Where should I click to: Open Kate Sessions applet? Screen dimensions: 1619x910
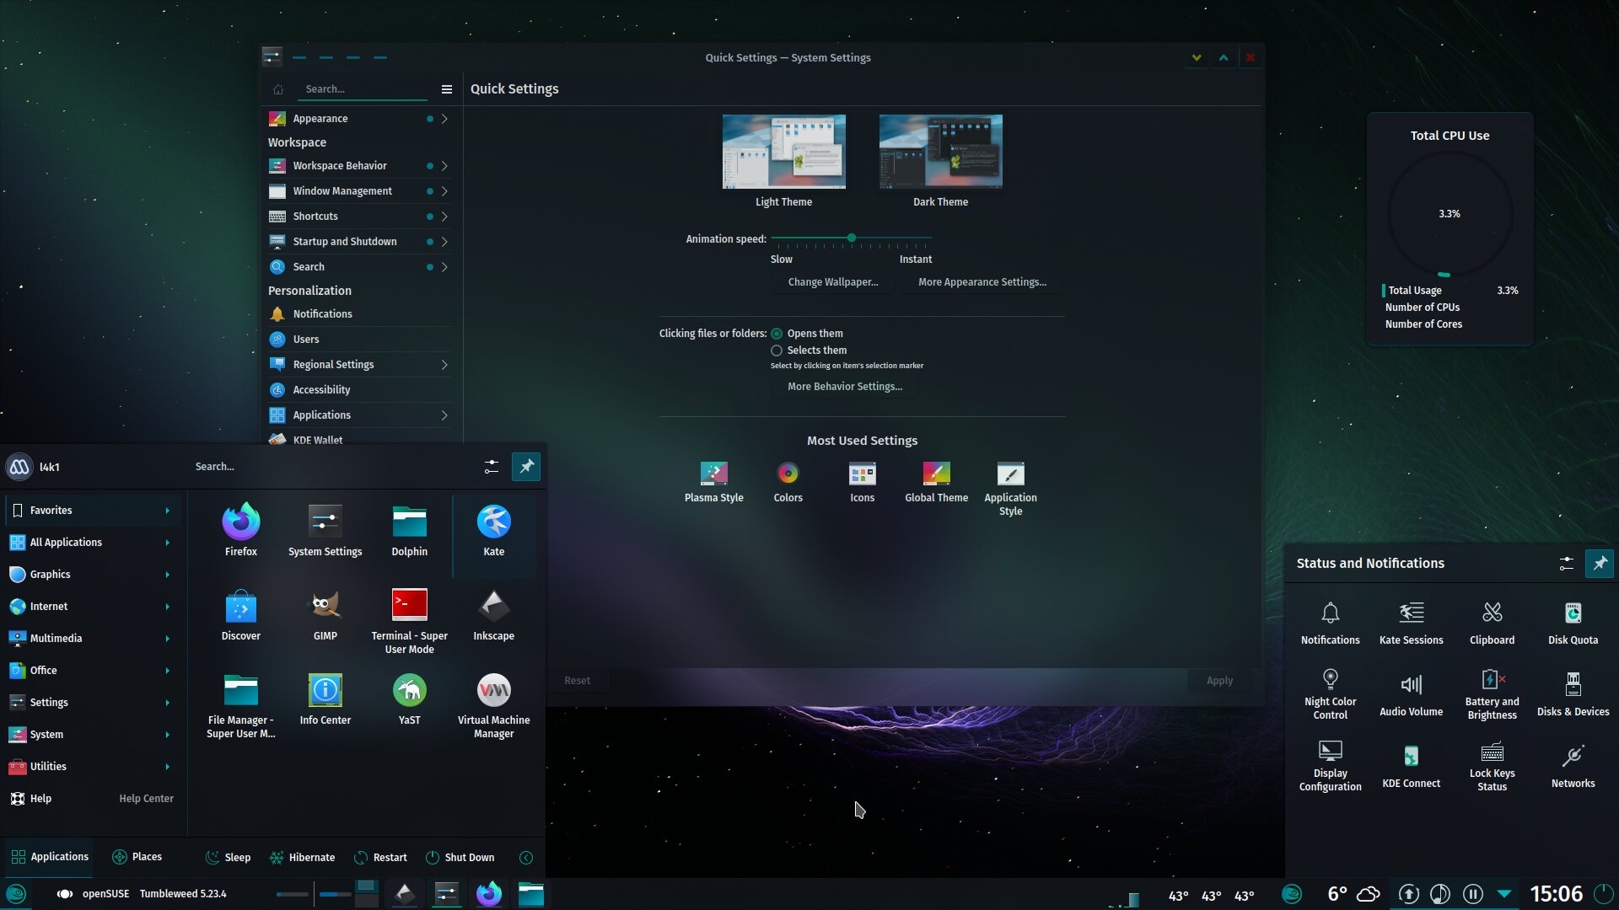tap(1412, 624)
